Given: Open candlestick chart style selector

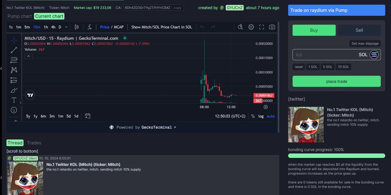Looking at the screenshot, I should (x=77, y=27).
